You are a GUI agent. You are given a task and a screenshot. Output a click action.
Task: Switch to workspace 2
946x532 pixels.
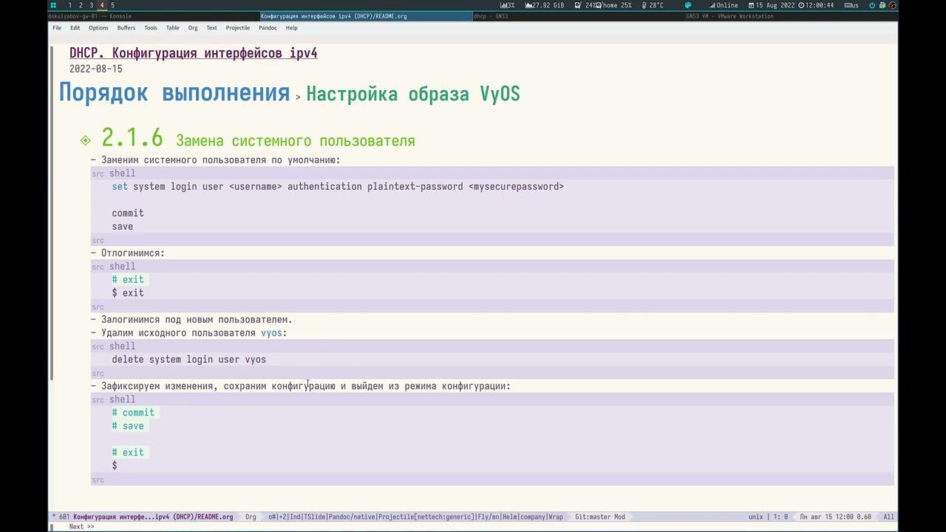tap(81, 5)
